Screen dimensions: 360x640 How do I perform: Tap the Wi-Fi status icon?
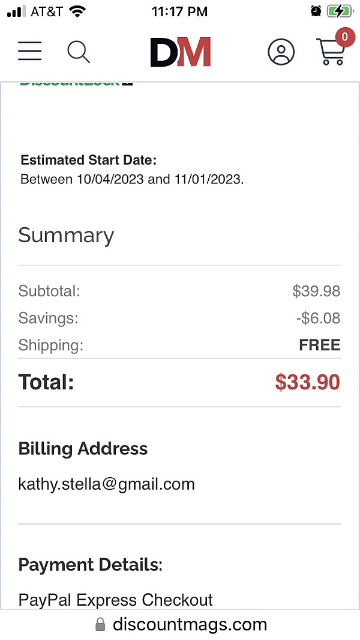tap(77, 11)
